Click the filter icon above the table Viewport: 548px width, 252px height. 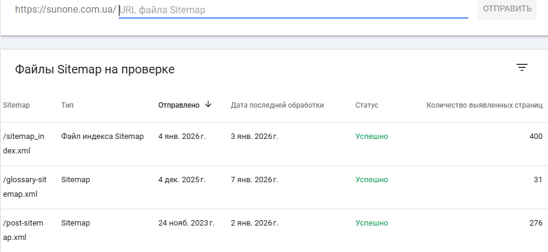point(522,68)
